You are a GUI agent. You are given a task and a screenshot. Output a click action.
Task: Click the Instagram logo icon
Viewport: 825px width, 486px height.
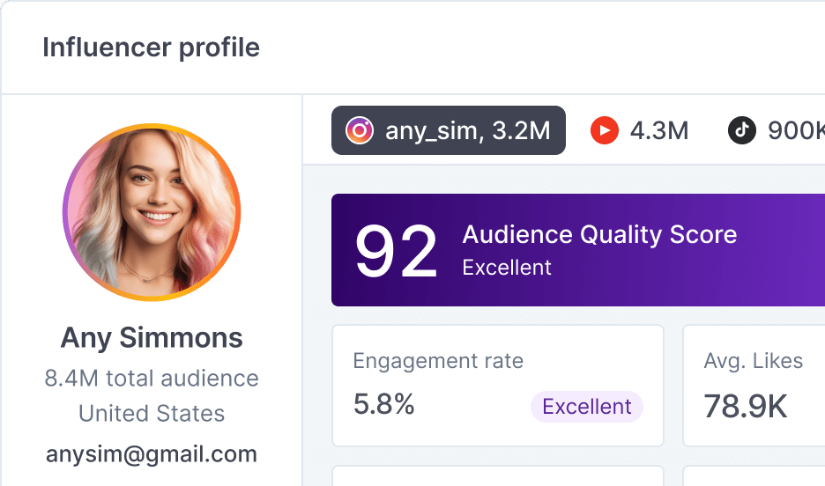tap(359, 131)
